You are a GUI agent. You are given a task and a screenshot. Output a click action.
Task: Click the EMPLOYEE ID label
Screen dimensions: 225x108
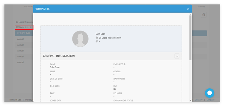click(119, 64)
